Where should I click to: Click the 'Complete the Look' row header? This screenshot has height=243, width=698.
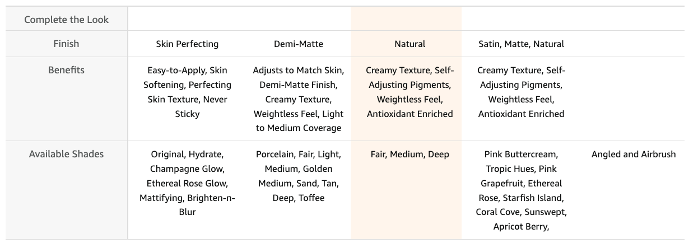tap(66, 20)
